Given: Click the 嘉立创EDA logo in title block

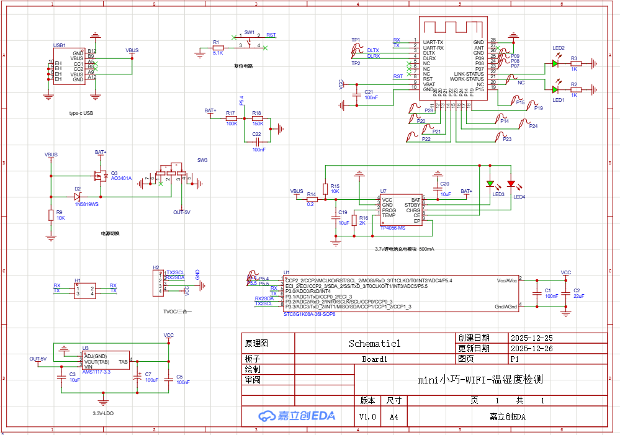Looking at the screenshot, I should click(297, 416).
